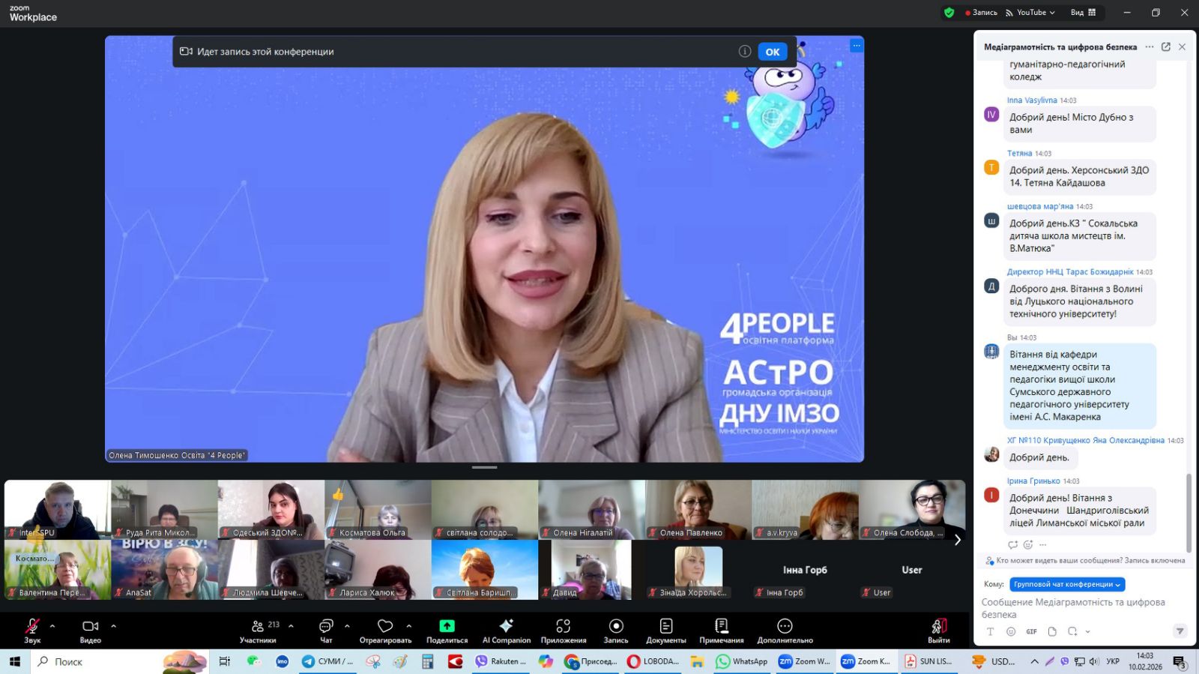Click the GIF icon in chat composer

coord(1031,632)
